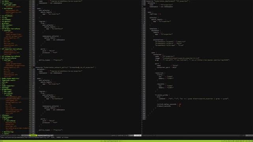Expand the node-exporter/ folder
This screenshot has width=253, height=142.
pos(8,86)
